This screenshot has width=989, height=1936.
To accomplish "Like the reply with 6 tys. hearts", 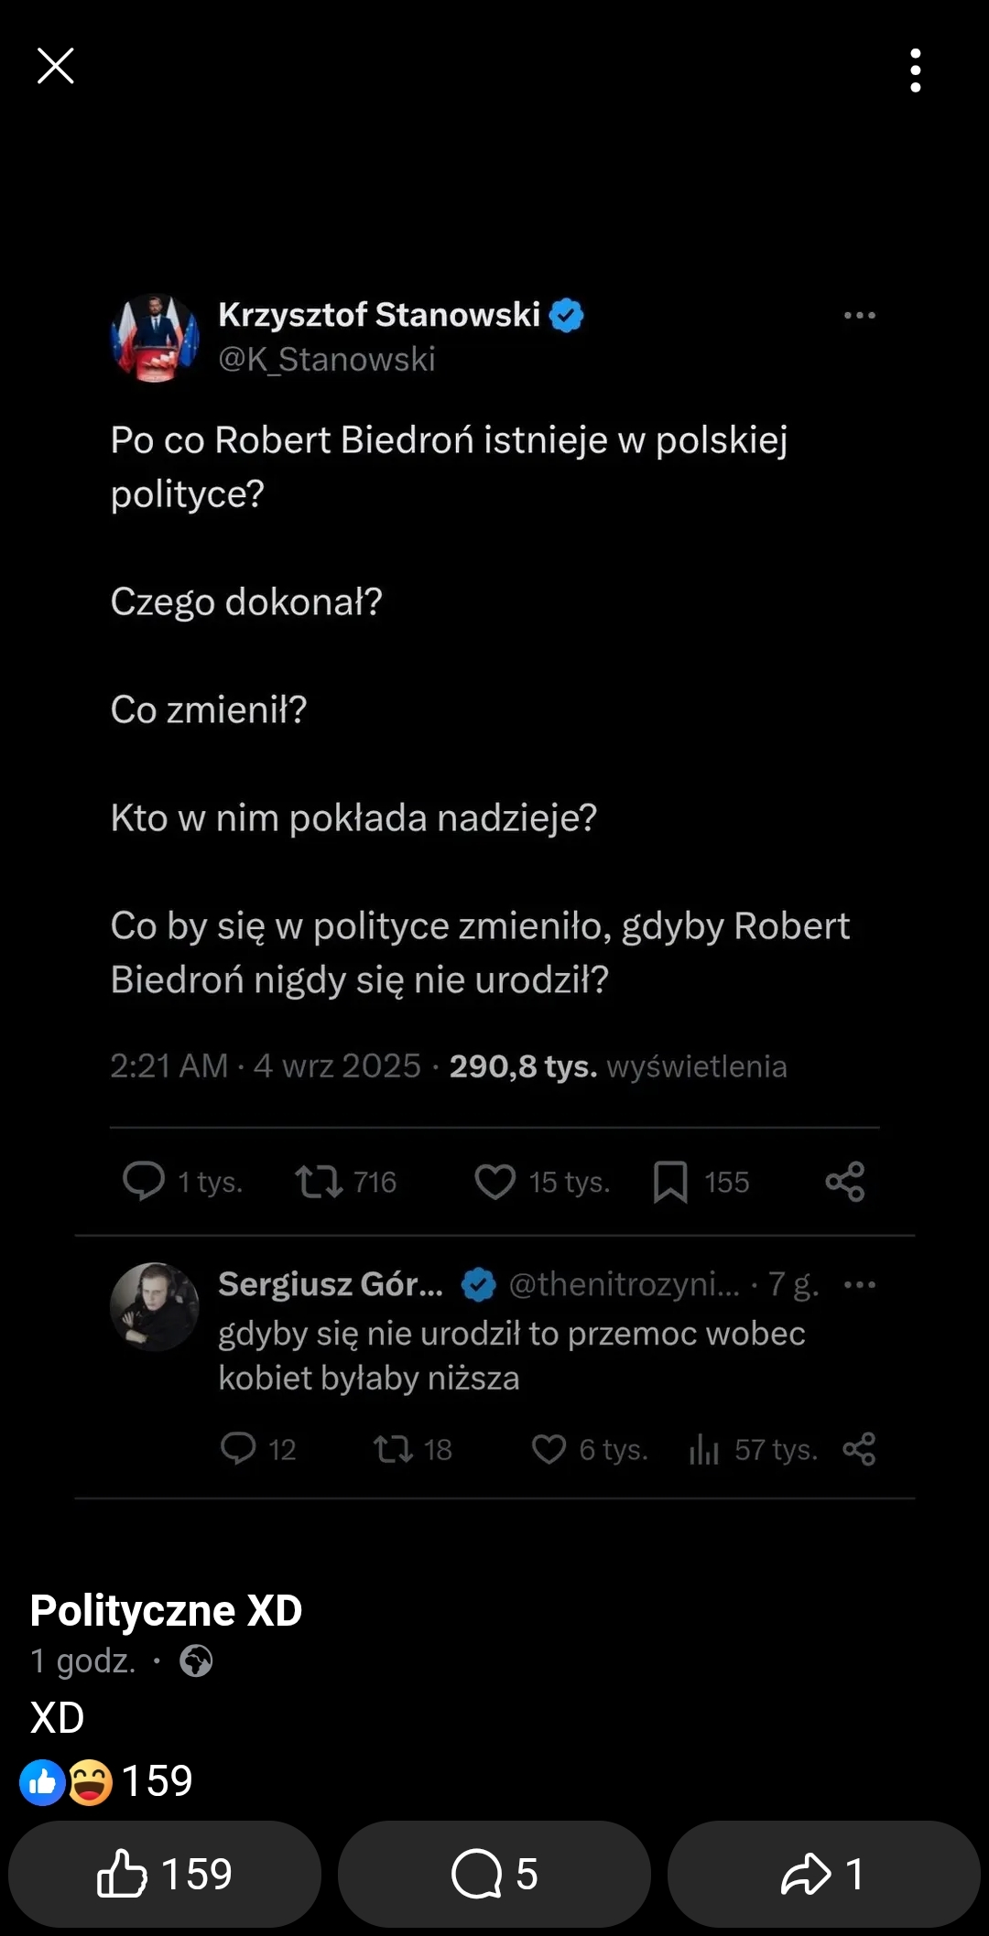I will (x=549, y=1448).
